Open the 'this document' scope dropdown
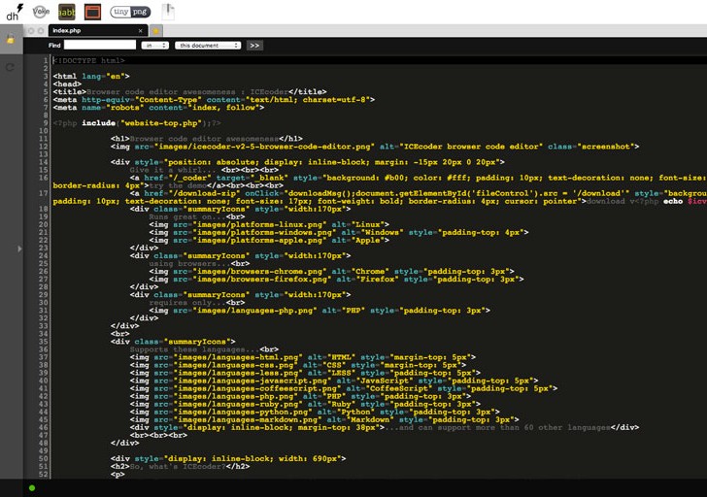The height and width of the screenshot is (497, 707). click(x=207, y=46)
